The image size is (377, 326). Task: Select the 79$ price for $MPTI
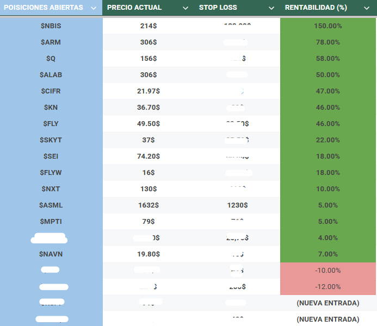(149, 222)
